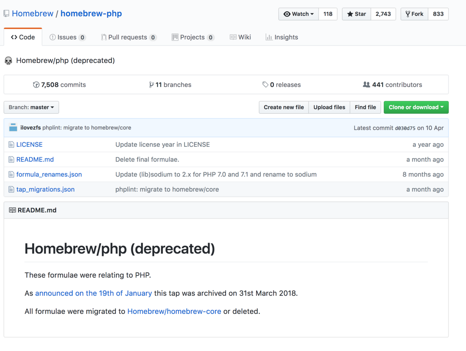Open formula_renames.json file
The width and height of the screenshot is (466, 351).
tap(49, 174)
